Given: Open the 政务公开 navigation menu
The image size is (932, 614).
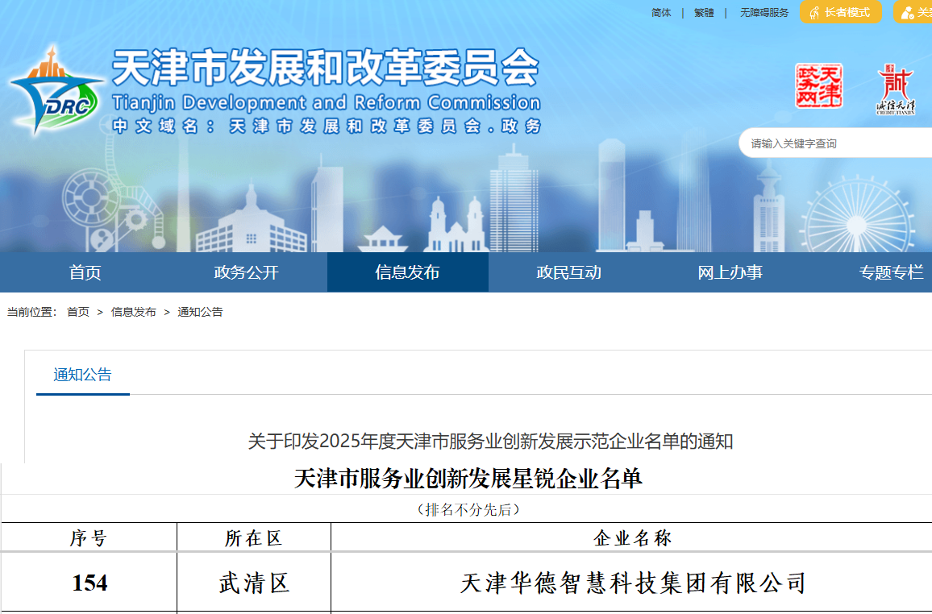Looking at the screenshot, I should (246, 272).
